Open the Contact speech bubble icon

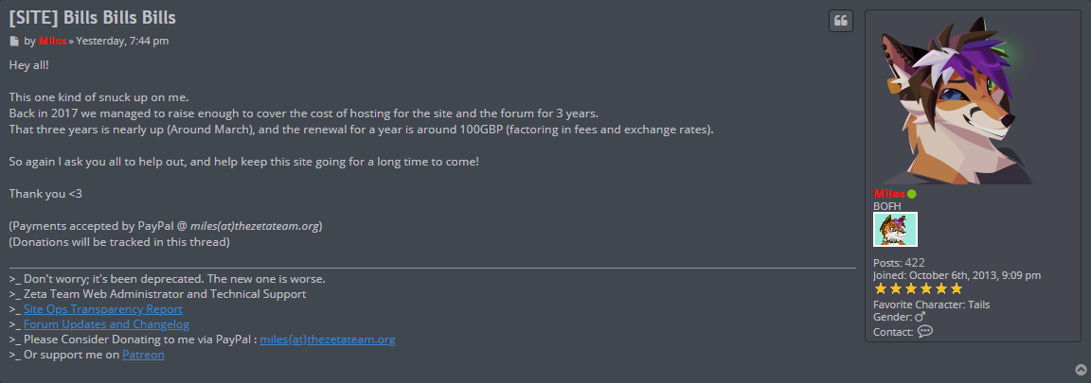[925, 331]
